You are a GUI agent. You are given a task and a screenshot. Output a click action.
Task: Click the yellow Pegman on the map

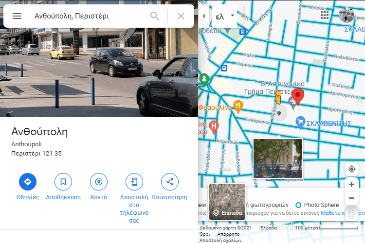[x=278, y=97]
